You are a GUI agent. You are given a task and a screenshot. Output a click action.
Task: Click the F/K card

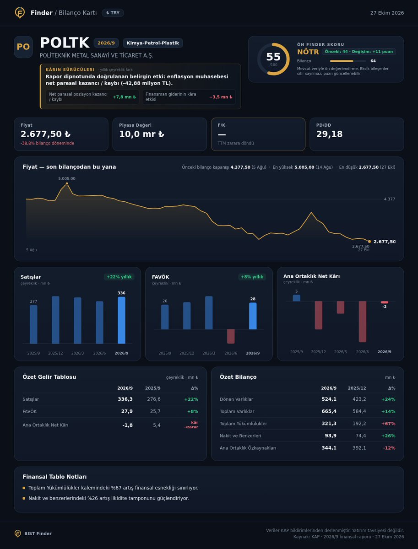258,134
